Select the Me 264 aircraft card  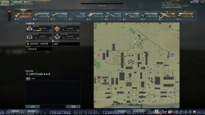[77, 15]
